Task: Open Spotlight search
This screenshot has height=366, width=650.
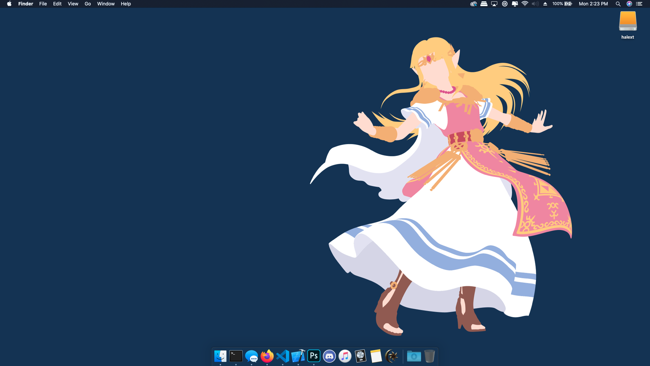Action: pos(618,4)
